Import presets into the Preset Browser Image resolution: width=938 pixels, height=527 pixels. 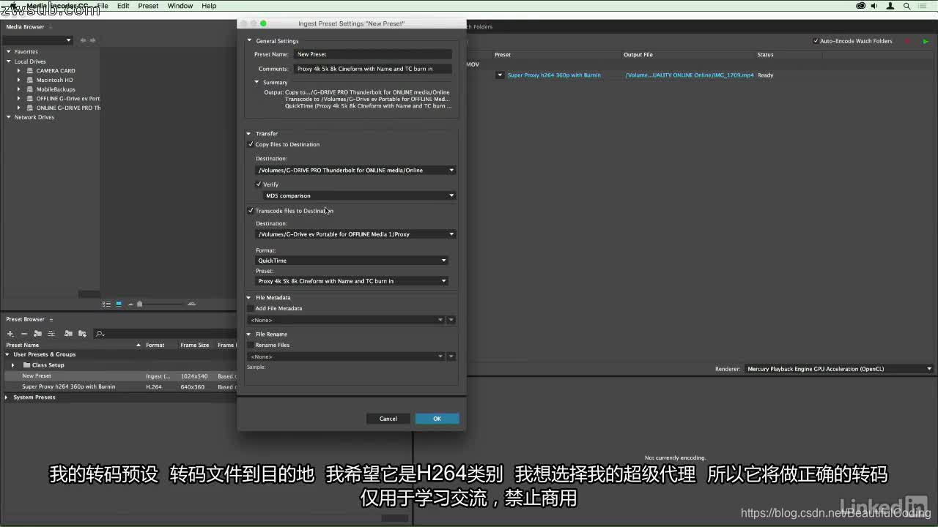pos(68,334)
